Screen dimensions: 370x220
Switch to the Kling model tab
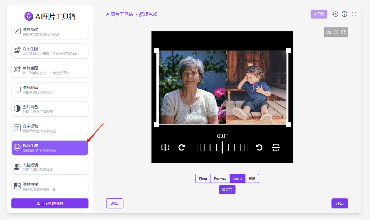pyautogui.click(x=203, y=178)
